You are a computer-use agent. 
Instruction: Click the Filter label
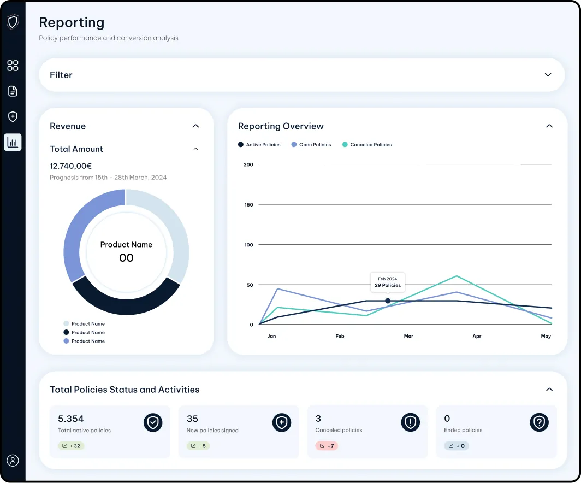61,75
